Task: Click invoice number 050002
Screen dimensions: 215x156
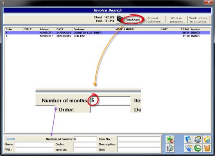Action: pos(195,33)
